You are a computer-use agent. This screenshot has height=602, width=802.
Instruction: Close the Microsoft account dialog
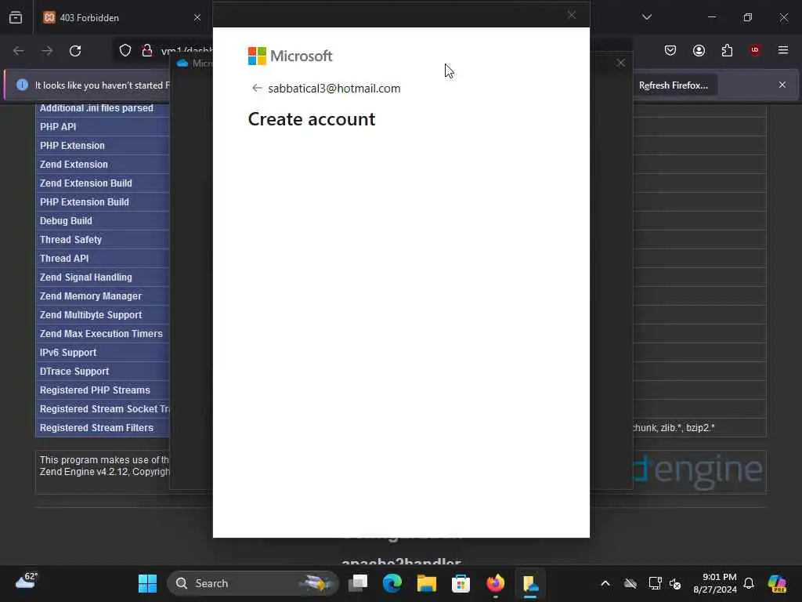(x=572, y=16)
